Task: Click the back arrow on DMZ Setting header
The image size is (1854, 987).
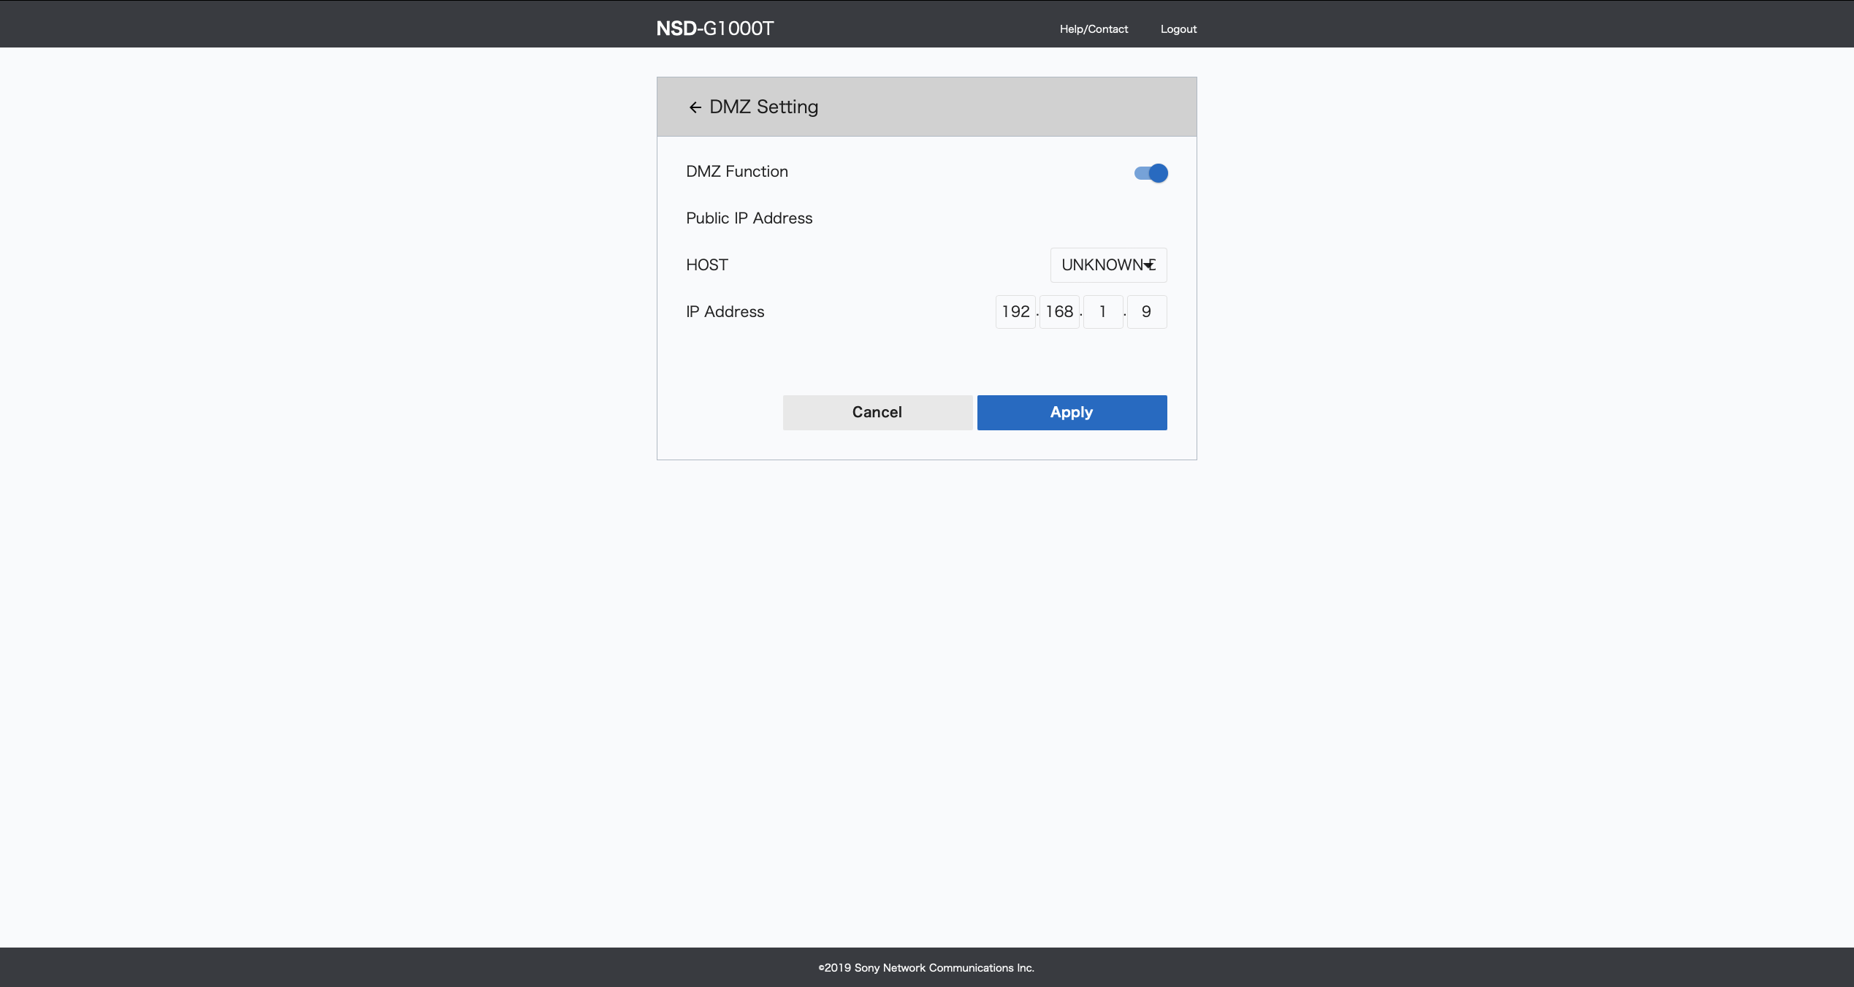Action: click(696, 107)
